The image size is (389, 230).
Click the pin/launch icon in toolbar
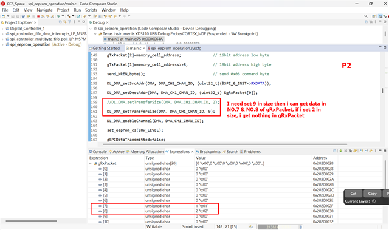coord(84,16)
